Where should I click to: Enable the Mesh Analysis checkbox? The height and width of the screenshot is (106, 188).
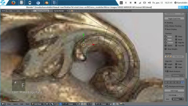pyautogui.click(x=167, y=71)
